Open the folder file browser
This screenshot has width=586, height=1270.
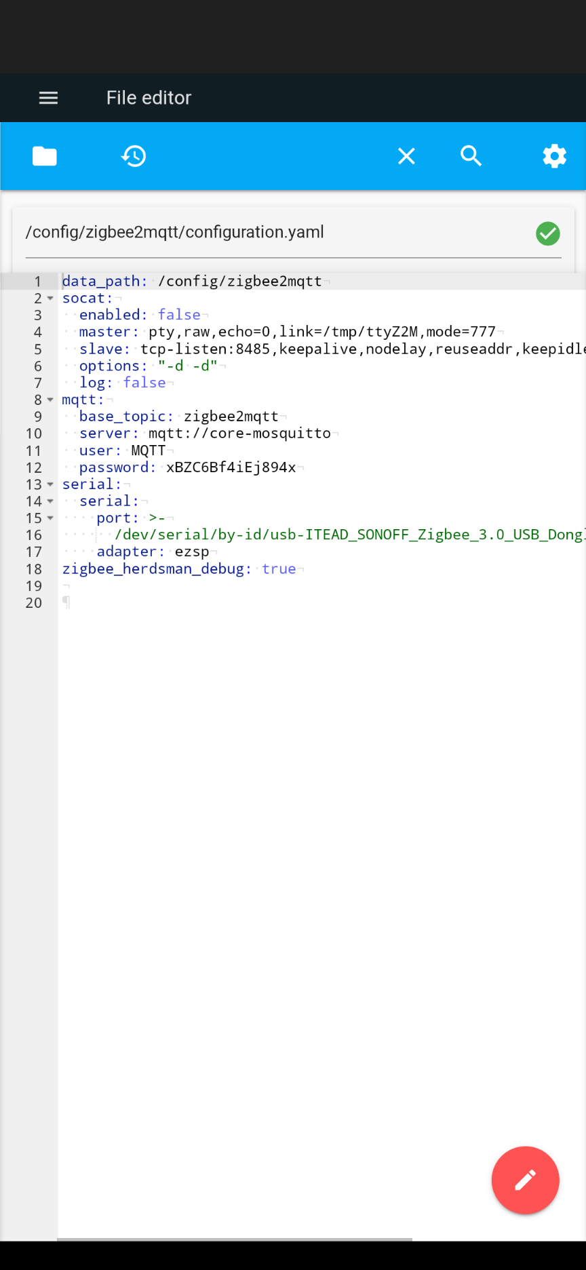[45, 156]
